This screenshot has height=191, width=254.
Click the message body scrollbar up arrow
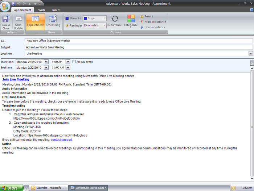(x=252, y=68)
